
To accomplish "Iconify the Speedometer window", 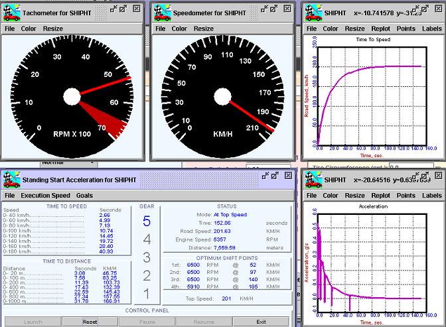I will click(x=264, y=9).
